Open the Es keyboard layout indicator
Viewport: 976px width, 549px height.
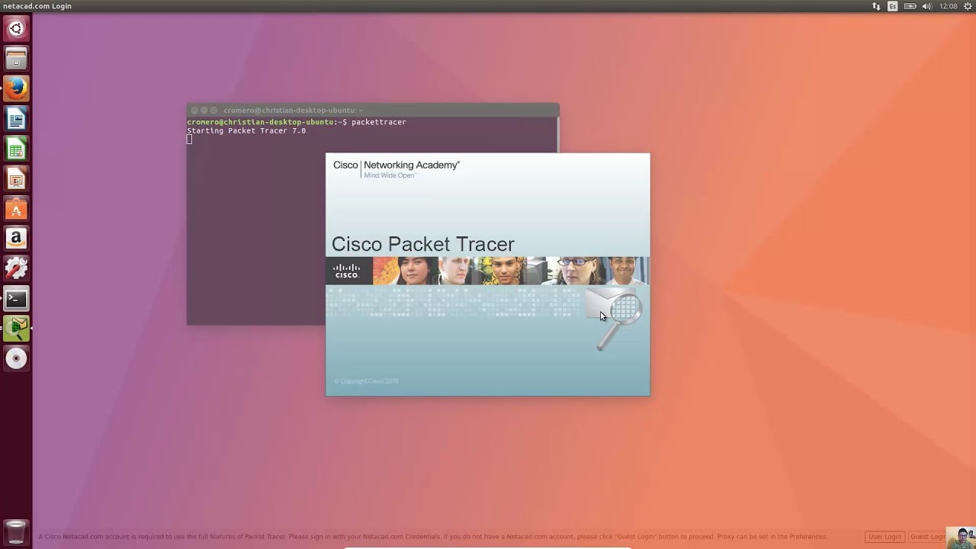(892, 6)
